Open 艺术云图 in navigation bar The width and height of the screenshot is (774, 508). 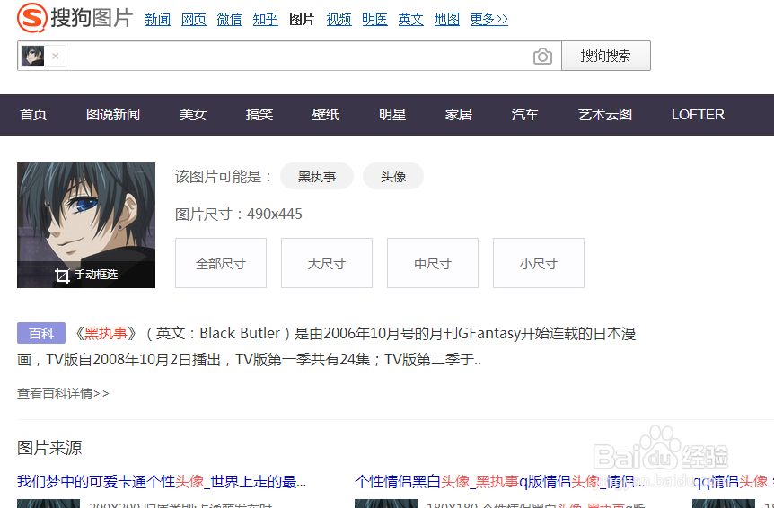[605, 114]
